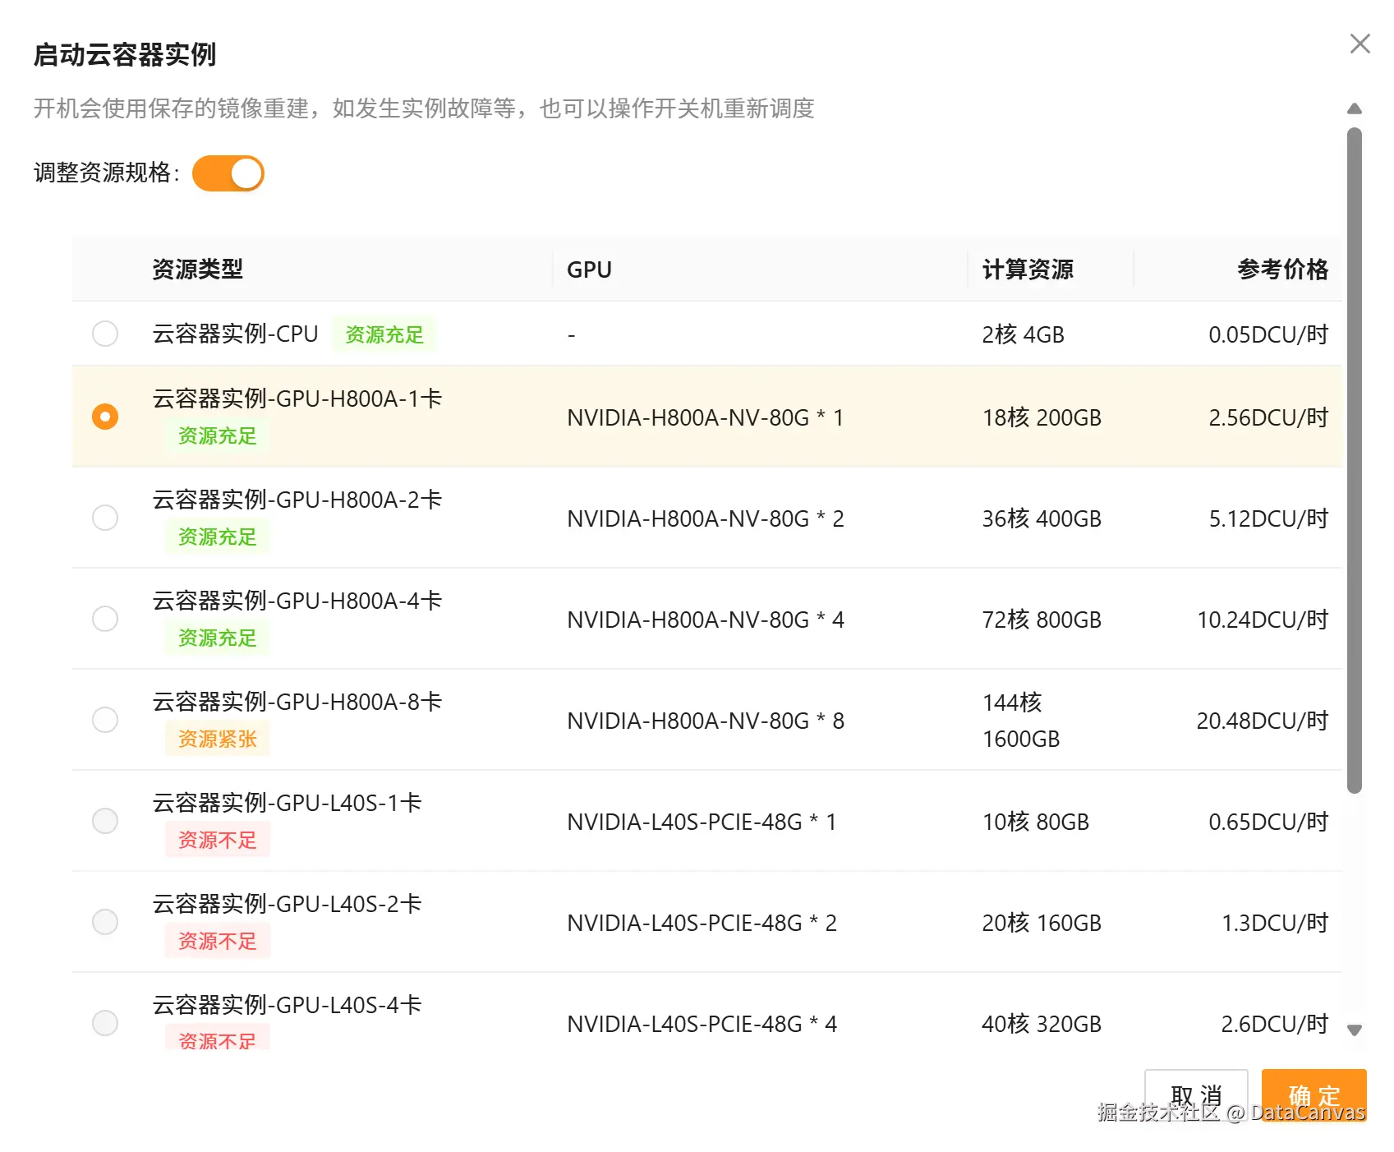The height and width of the screenshot is (1152, 1394).
Task: Select the 云容器实例-CPU radio button
Action: coord(105,334)
